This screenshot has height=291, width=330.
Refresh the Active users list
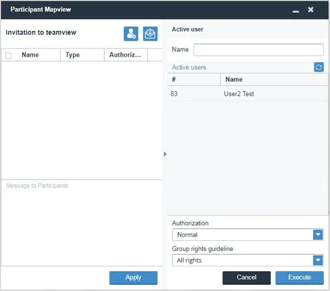tap(319, 67)
